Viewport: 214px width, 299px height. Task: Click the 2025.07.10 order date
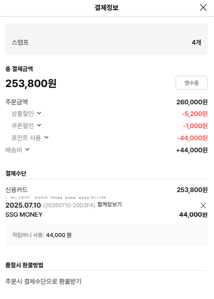pyautogui.click(x=23, y=205)
